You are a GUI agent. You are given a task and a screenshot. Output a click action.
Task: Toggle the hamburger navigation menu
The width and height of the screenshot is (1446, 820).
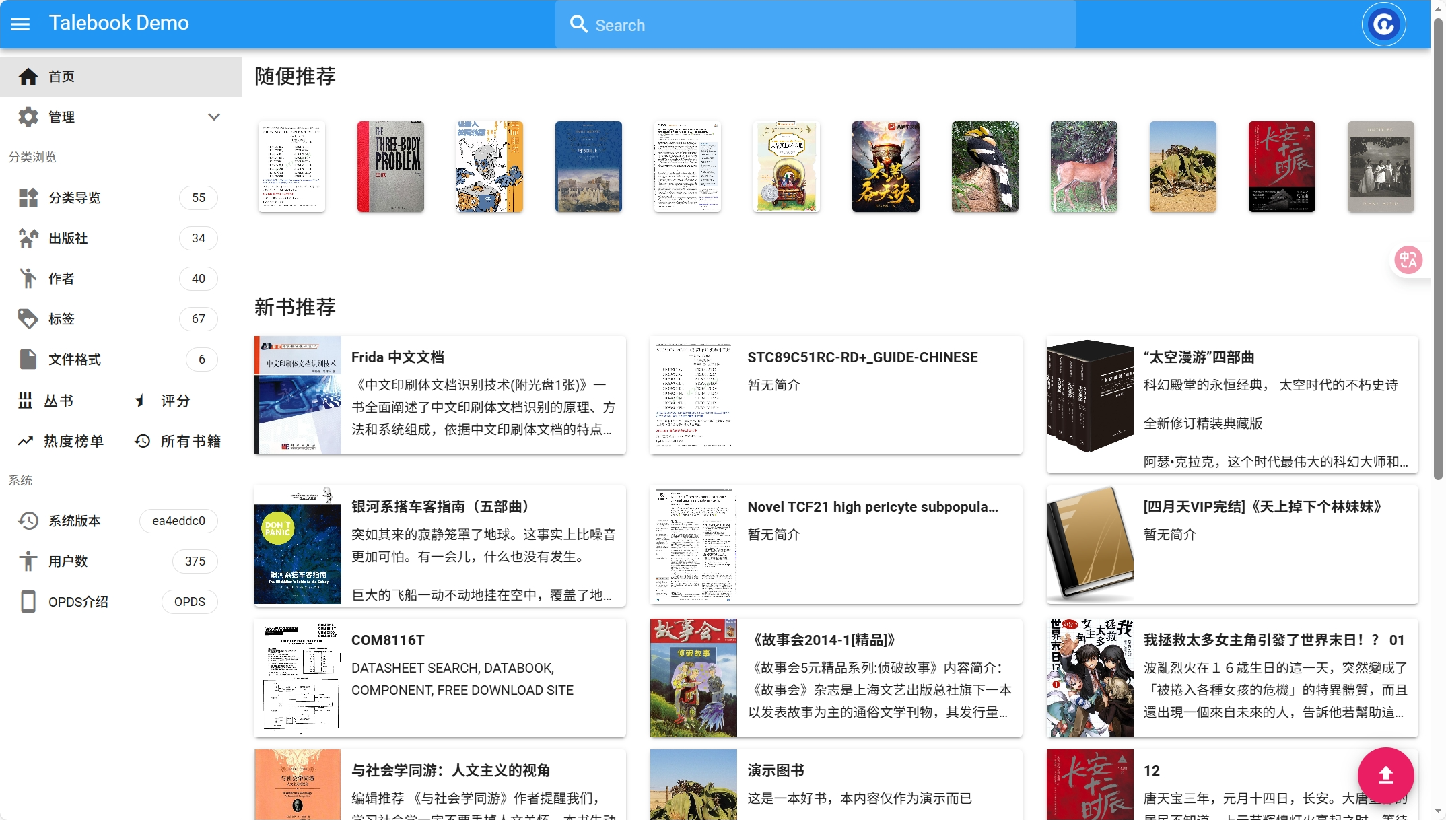point(20,24)
